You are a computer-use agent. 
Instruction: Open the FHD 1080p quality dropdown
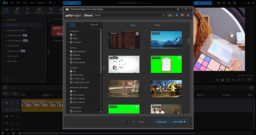pyautogui.click(x=179, y=122)
